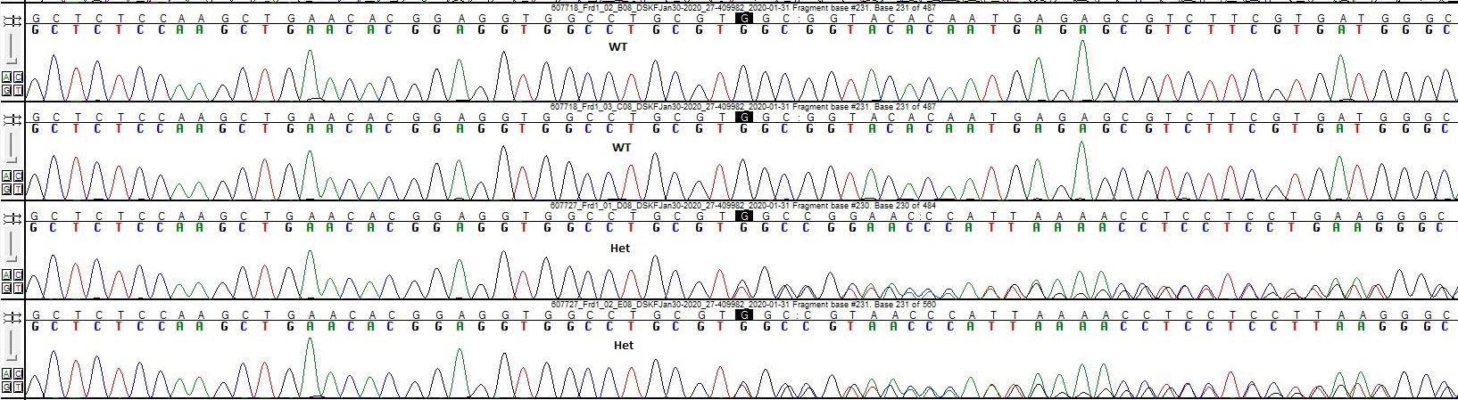The height and width of the screenshot is (400, 1458).
Task: Click the WT label on second trace
Action: coord(620,147)
